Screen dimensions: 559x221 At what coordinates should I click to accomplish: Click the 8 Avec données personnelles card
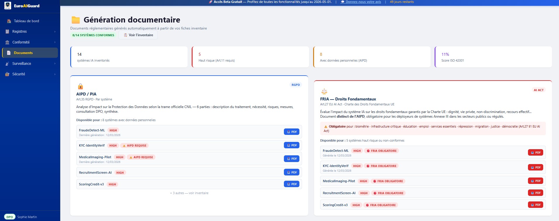(x=372, y=57)
